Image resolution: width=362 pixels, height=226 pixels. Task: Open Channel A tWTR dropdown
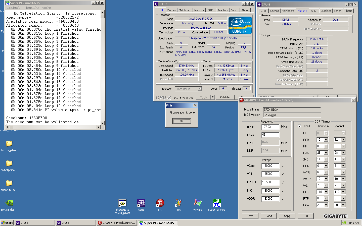(326, 172)
